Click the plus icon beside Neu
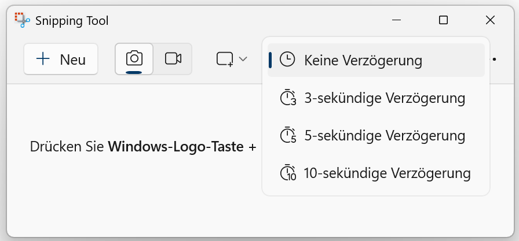 [43, 59]
